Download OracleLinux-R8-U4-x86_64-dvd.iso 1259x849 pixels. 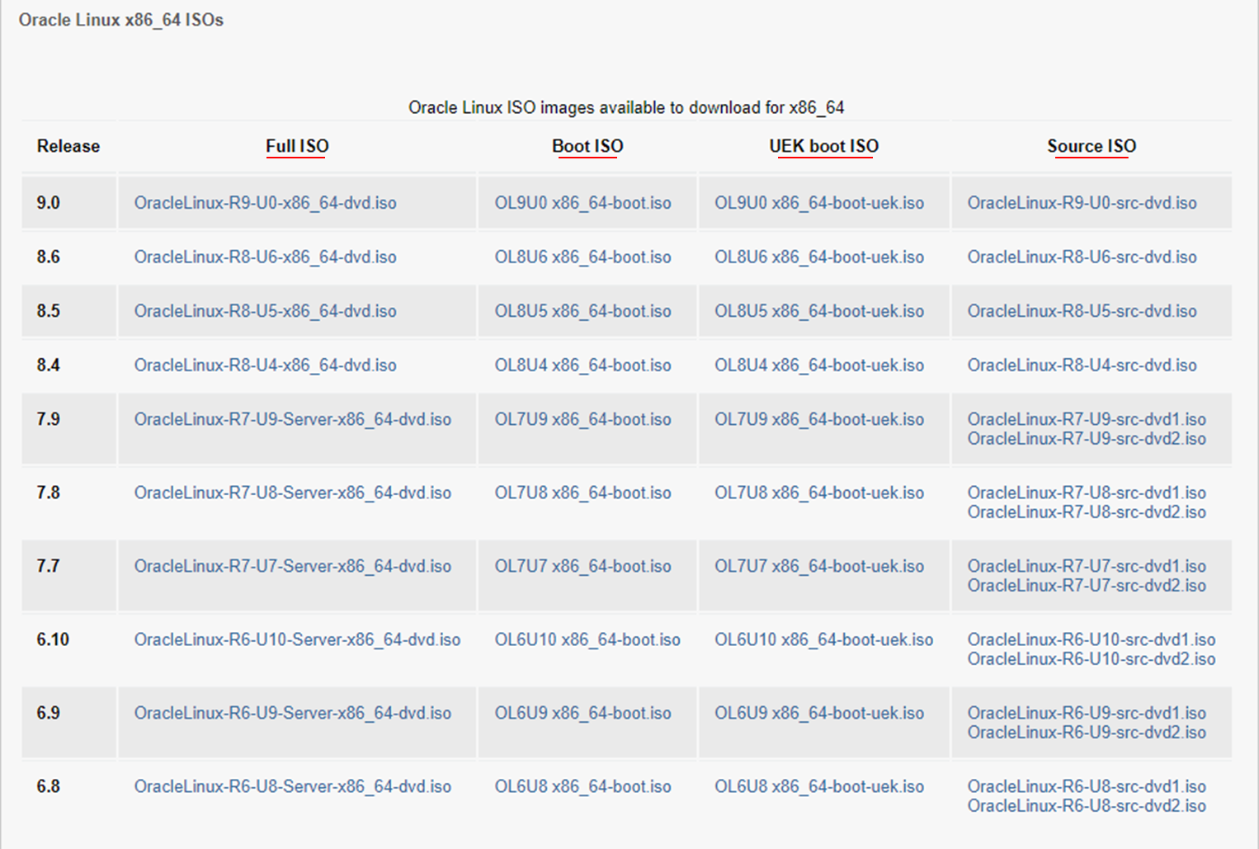[265, 366]
